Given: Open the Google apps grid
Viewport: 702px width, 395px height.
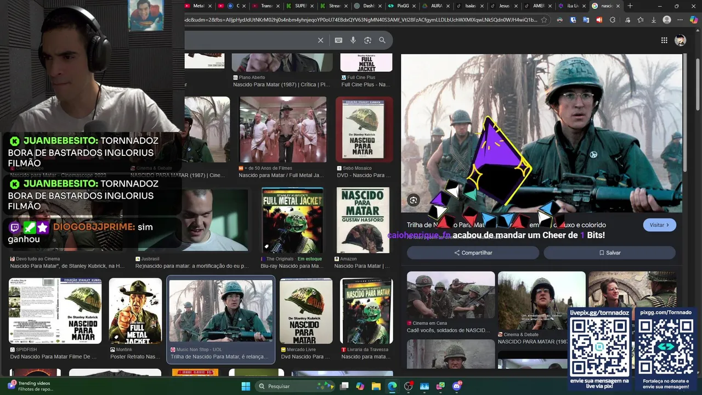Looking at the screenshot, I should (x=664, y=40).
